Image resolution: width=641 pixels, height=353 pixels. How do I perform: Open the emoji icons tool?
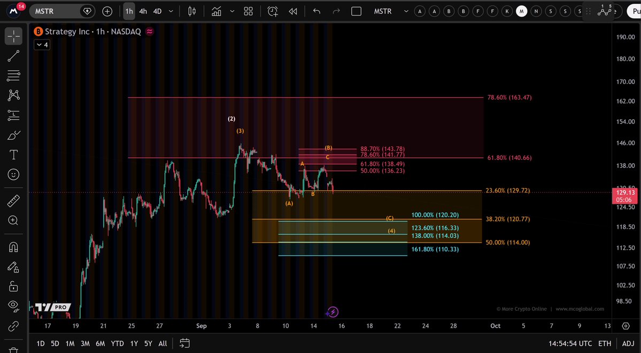pos(13,175)
